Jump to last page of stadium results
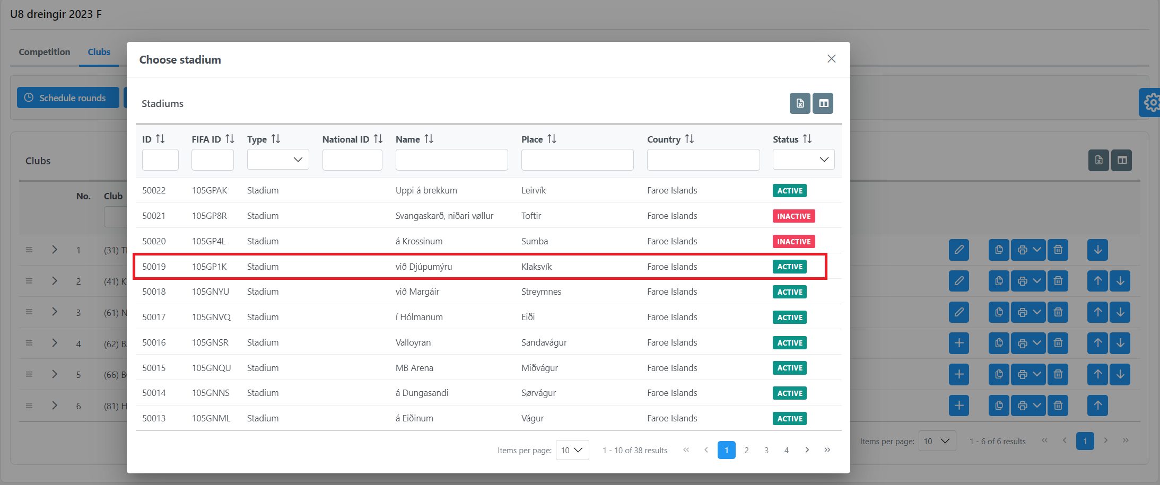1160x485 pixels. pyautogui.click(x=827, y=450)
